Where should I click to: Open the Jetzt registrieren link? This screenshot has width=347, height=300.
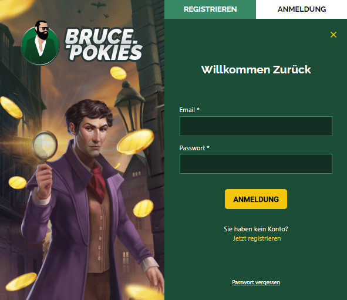click(257, 238)
